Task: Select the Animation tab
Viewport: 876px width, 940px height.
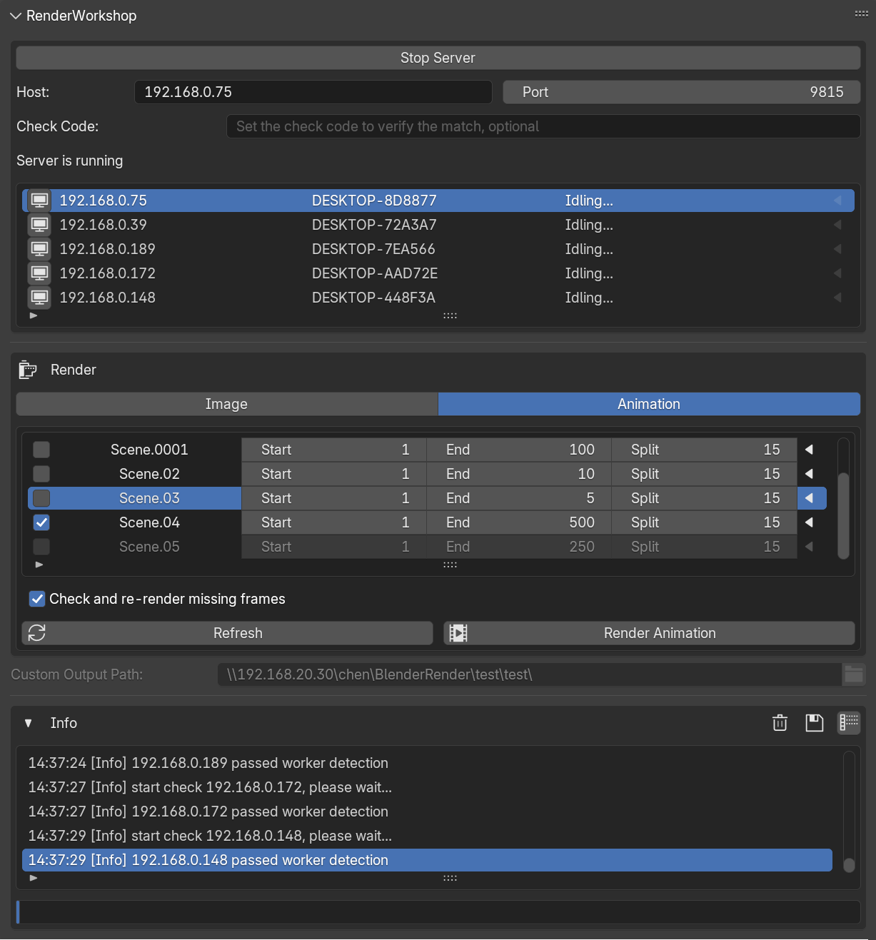Action: pyautogui.click(x=648, y=404)
